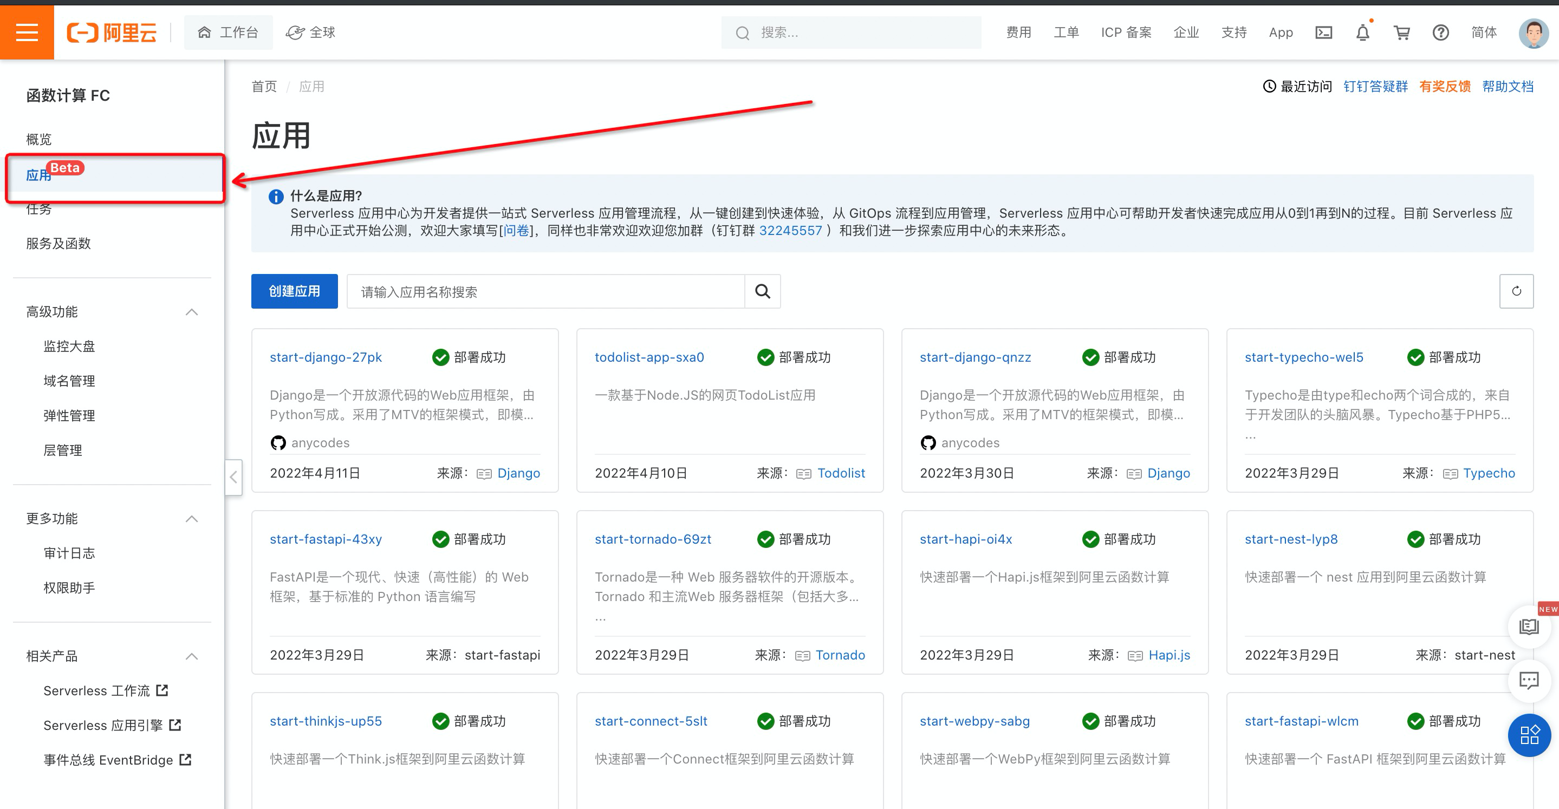Open 监控大盘 in sidebar
Viewport: 1559px width, 809px height.
click(x=69, y=346)
